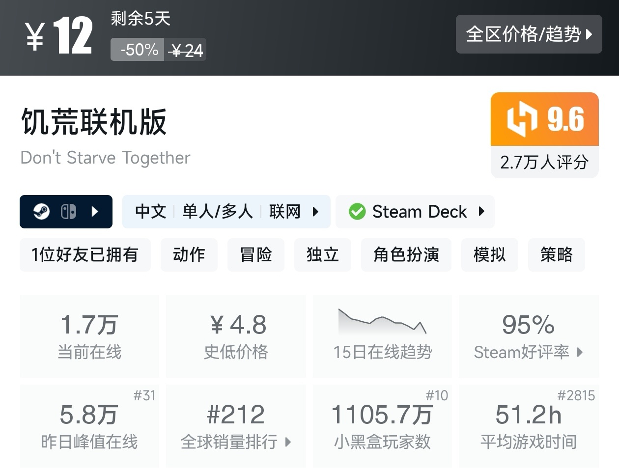Click the Steam platform icon
The height and width of the screenshot is (473, 619).
[41, 212]
